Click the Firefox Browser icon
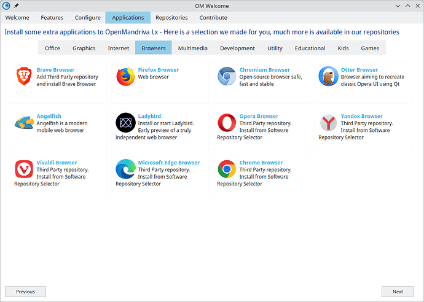Viewport: 424px width, 302px height. [126, 77]
